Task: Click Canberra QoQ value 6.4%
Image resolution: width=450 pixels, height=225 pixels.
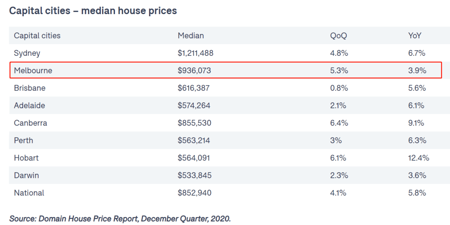Action: pos(339,123)
